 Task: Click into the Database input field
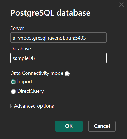(59, 58)
